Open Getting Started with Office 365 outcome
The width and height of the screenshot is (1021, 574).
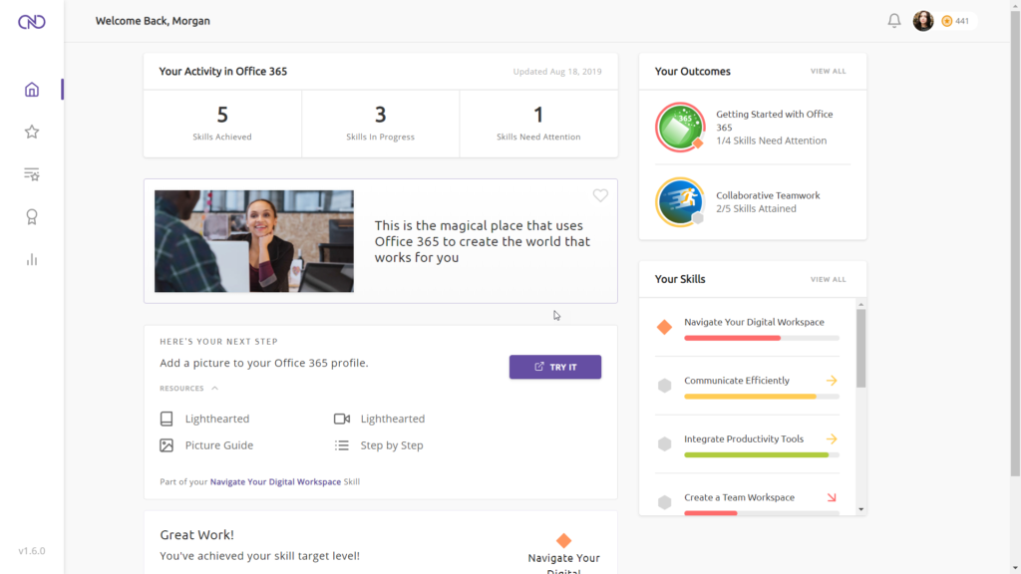[774, 121]
